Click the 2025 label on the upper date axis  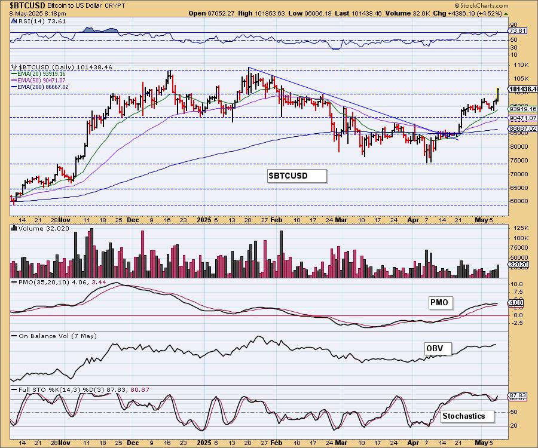[x=204, y=220]
